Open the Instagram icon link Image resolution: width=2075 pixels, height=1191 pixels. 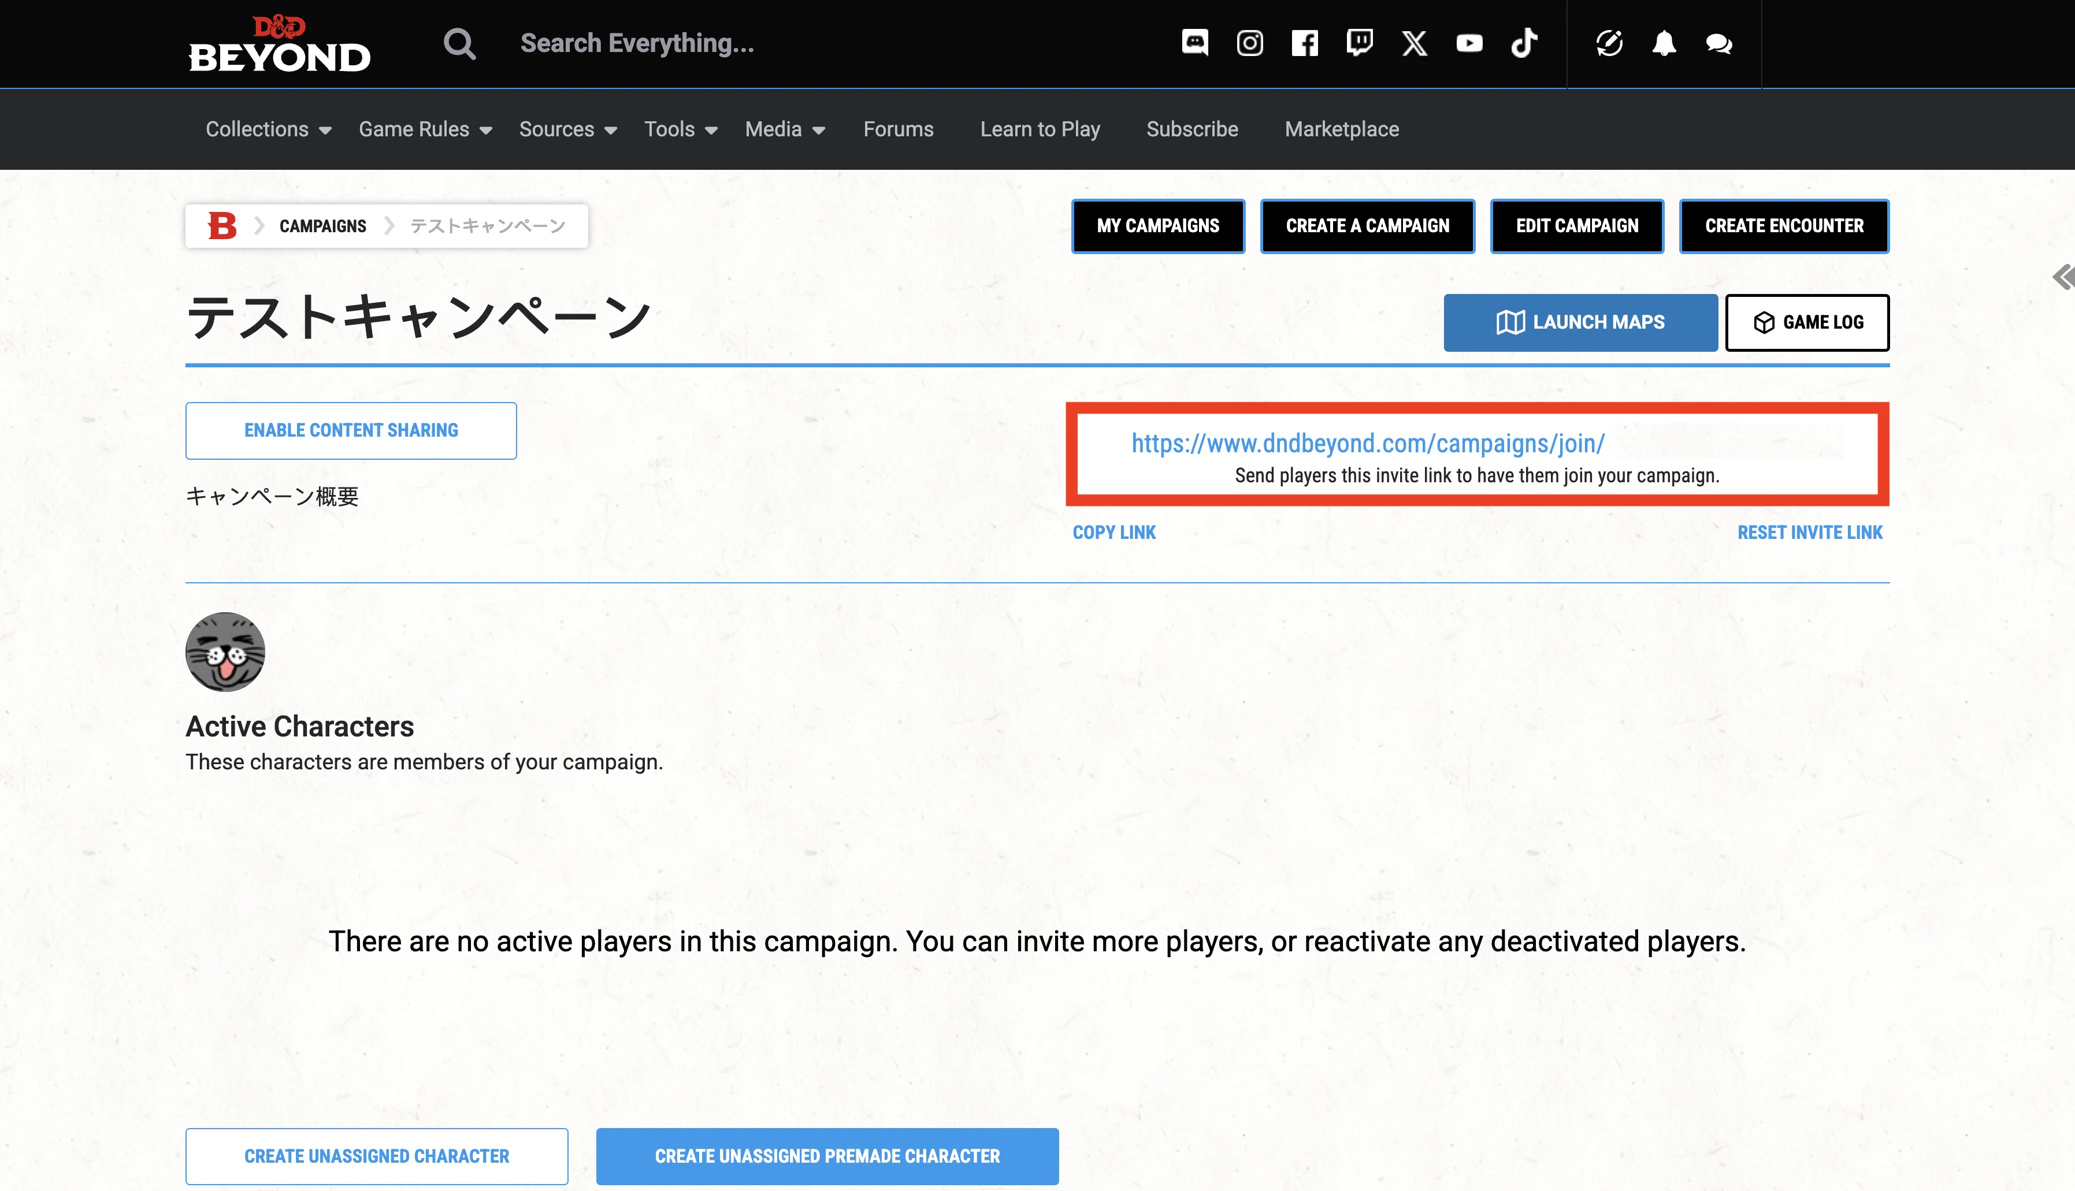click(x=1249, y=43)
